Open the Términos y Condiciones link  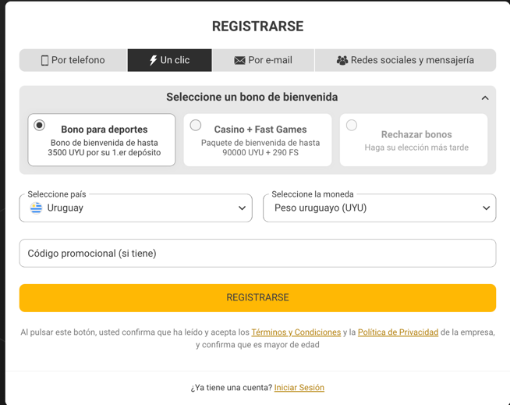pos(296,332)
